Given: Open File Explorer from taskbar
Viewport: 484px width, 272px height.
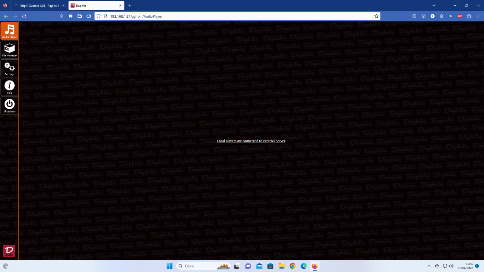Looking at the screenshot, I should 281,266.
